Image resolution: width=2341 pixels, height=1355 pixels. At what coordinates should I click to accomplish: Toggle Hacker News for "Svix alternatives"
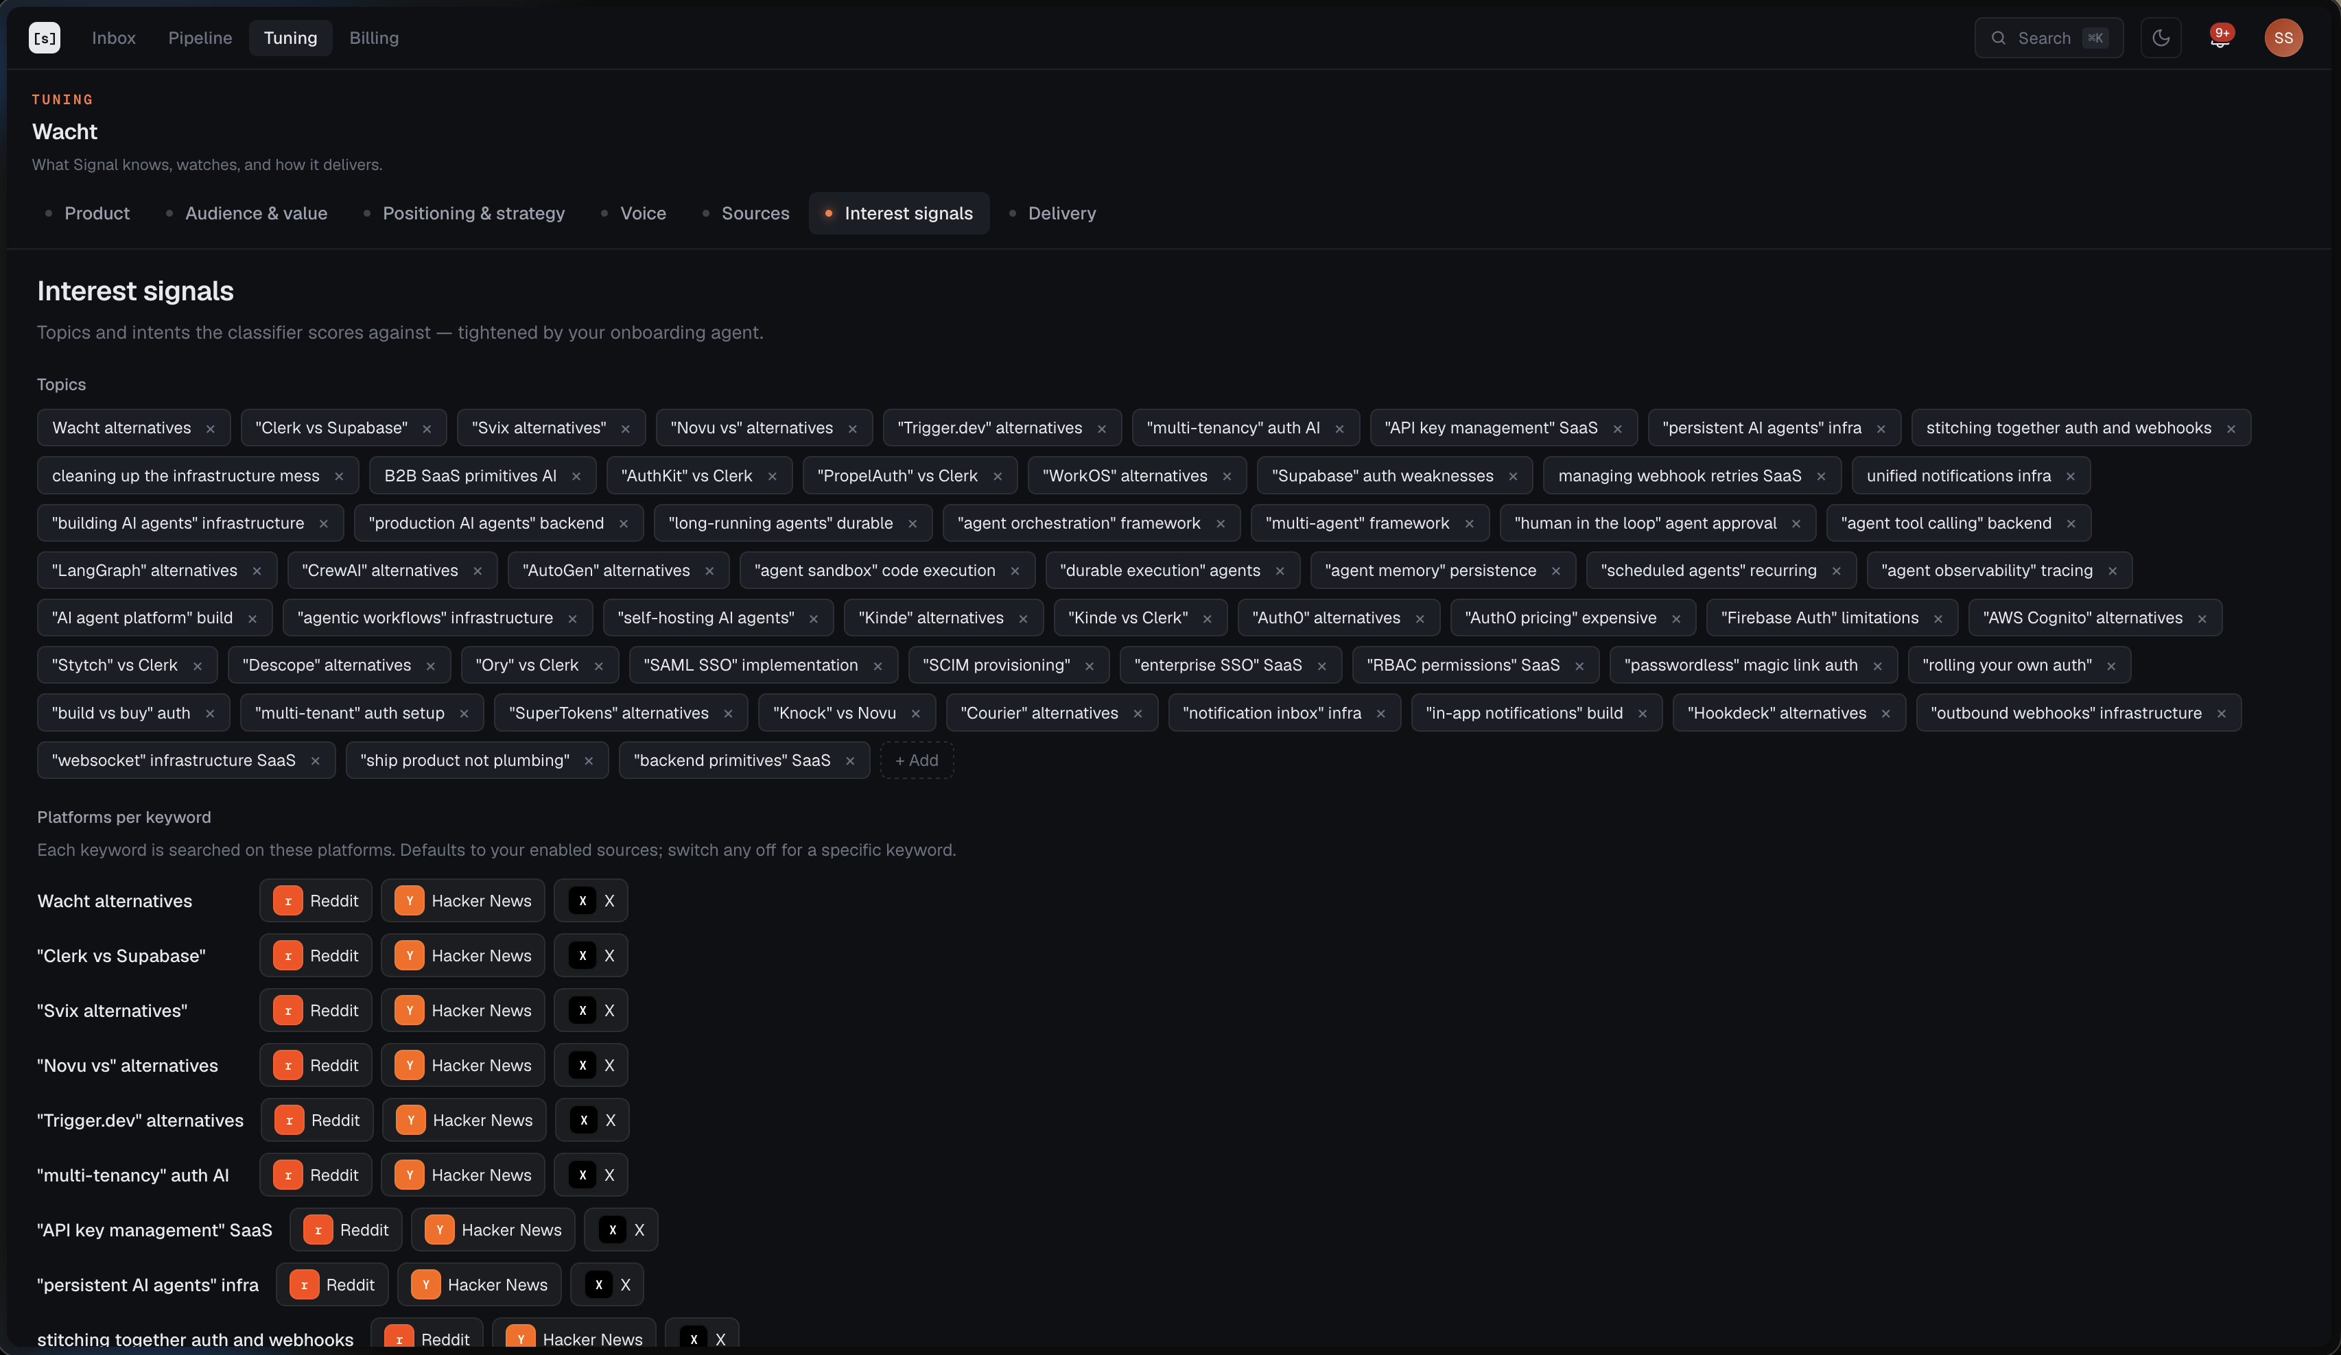(462, 1011)
